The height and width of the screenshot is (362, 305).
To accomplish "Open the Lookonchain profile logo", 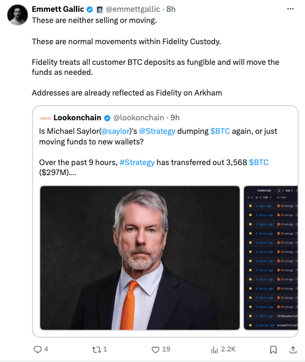I will [x=45, y=118].
